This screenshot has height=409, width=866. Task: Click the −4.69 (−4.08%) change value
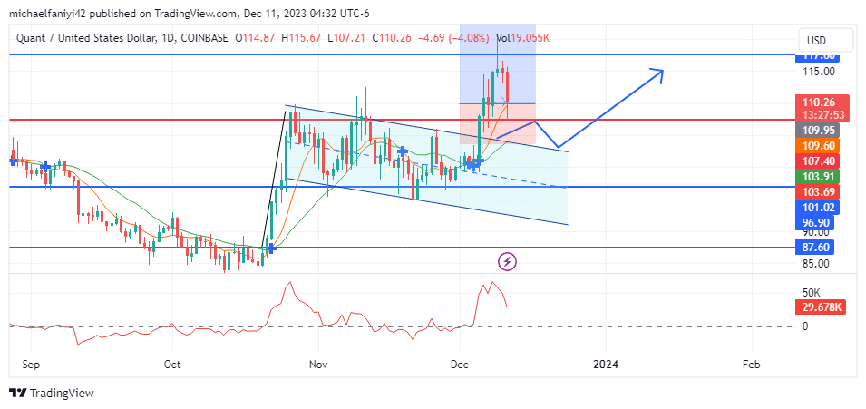pyautogui.click(x=452, y=38)
